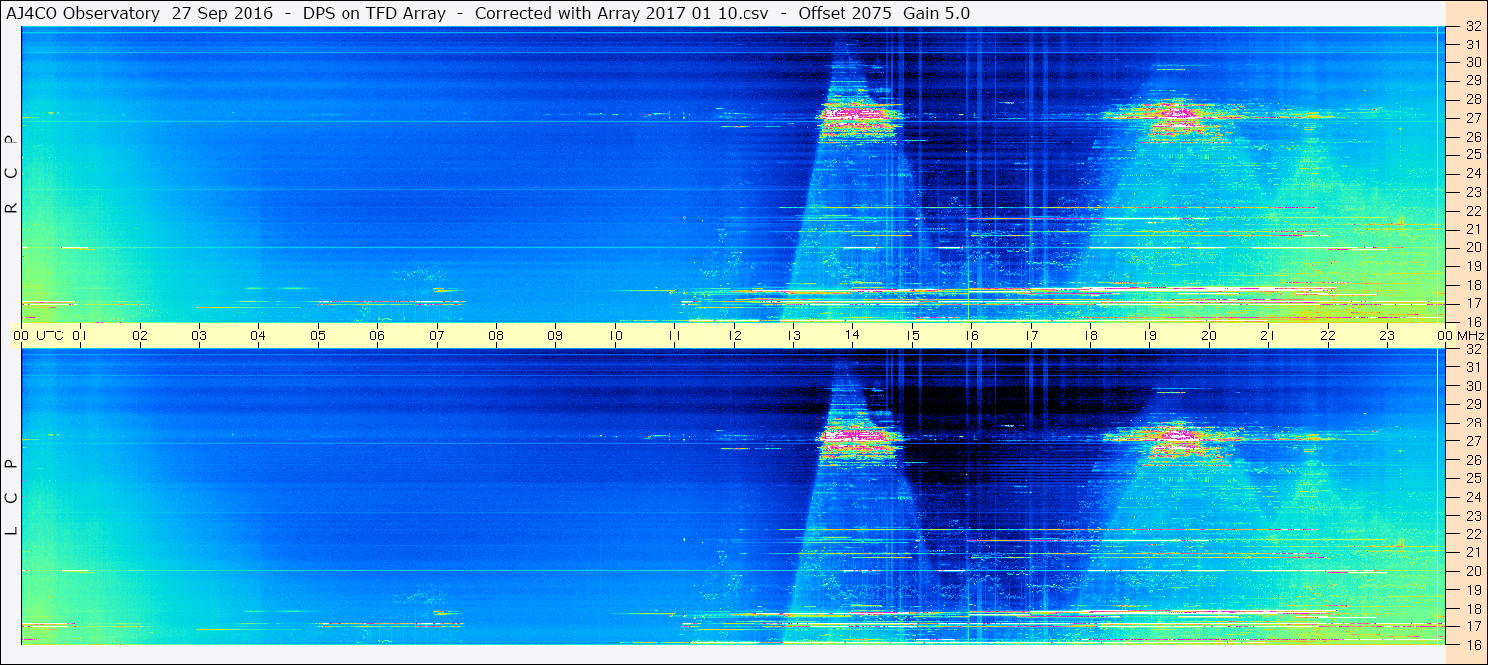Click the 14 UTC 27 MHz burst in RCP
1488x665 pixels.
tap(857, 119)
